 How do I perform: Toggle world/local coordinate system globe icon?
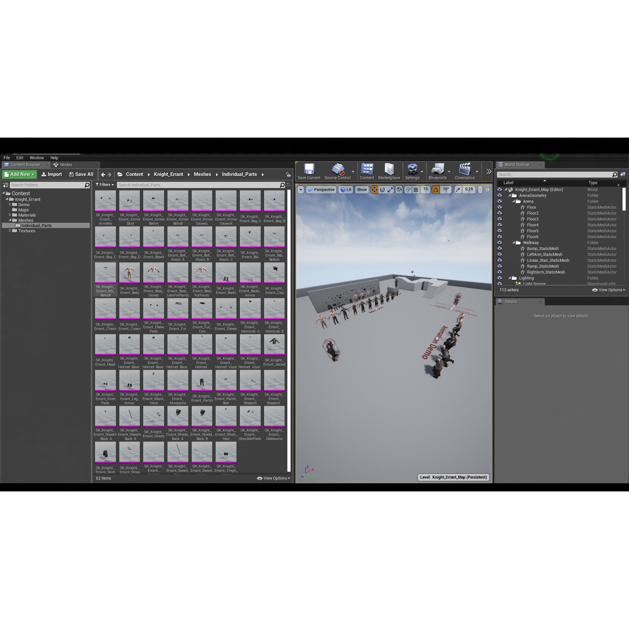pos(399,190)
